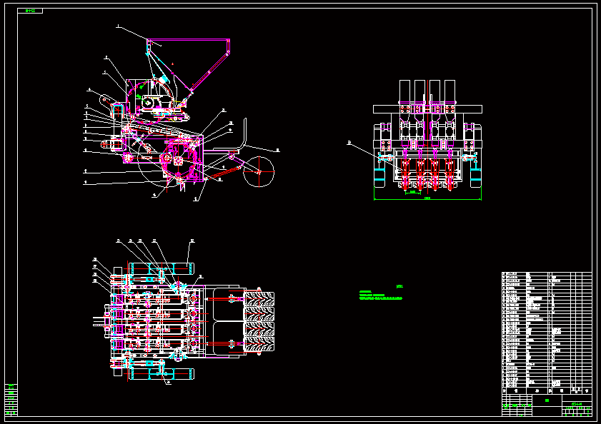Image resolution: width=601 pixels, height=424 pixels.
Task: Select the leftmost hopper box in the front view
Action: click(x=404, y=92)
